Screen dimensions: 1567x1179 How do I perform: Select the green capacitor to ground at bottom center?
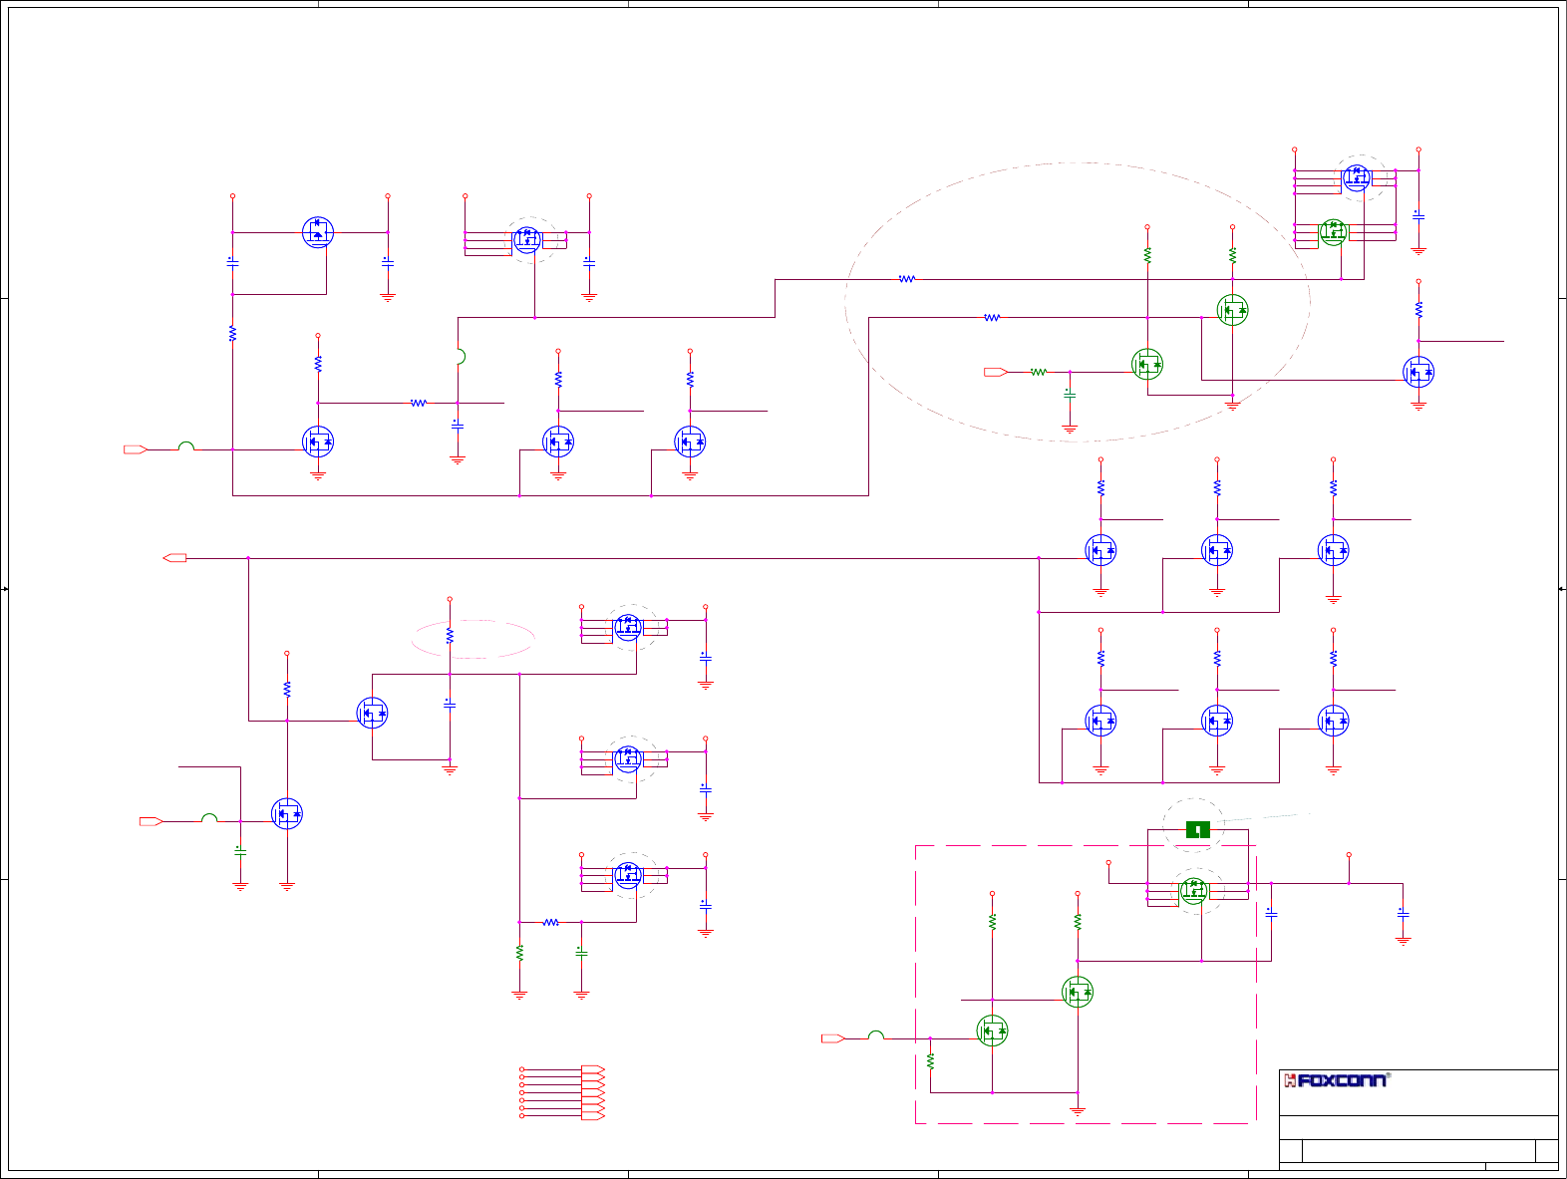(581, 953)
